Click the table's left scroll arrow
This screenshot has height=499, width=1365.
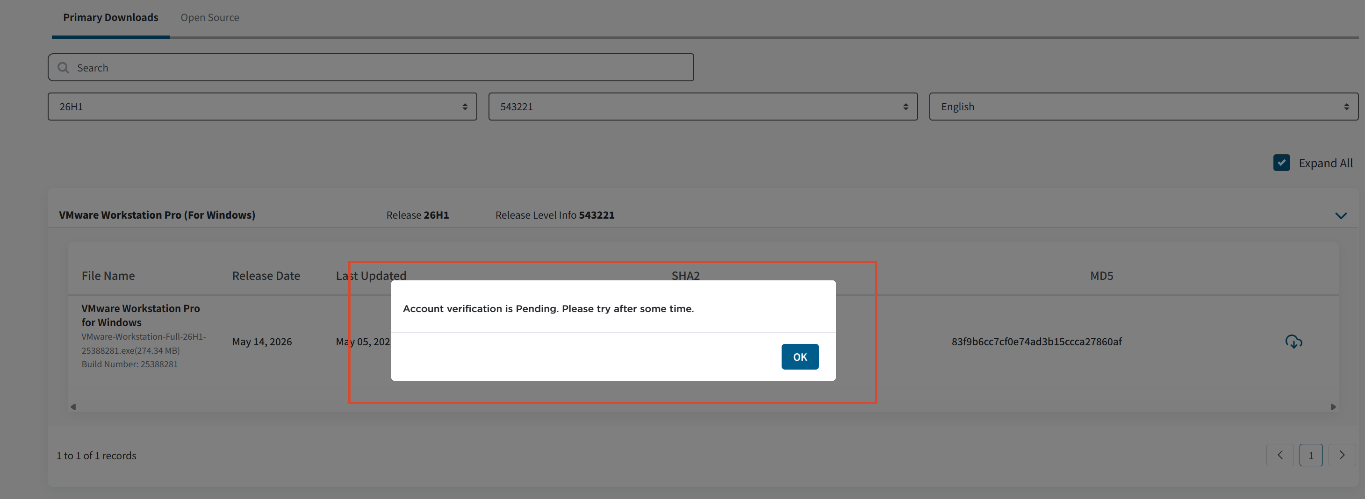[73, 407]
